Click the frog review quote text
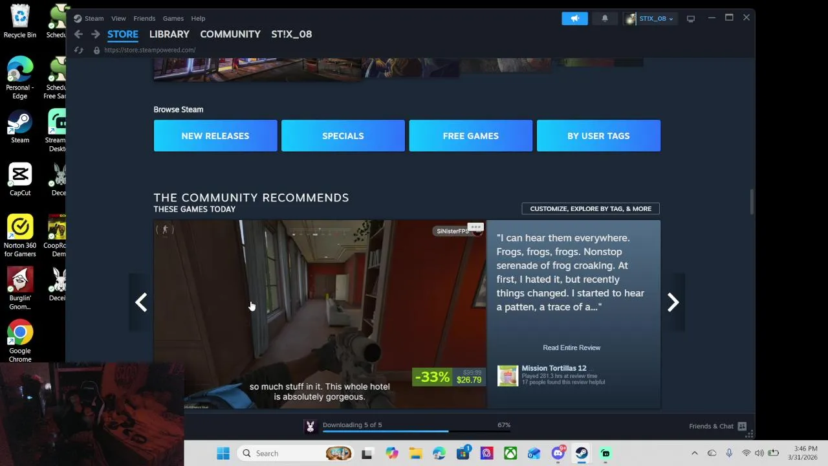This screenshot has width=828, height=466. [x=571, y=272]
